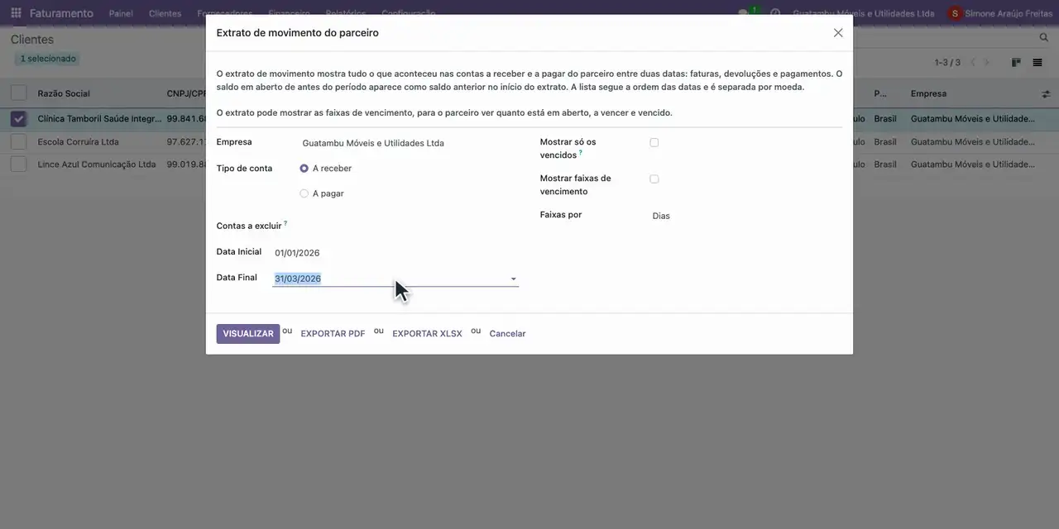The width and height of the screenshot is (1059, 529).
Task: Open the apps grid menu icon
Action: pyautogui.click(x=16, y=13)
